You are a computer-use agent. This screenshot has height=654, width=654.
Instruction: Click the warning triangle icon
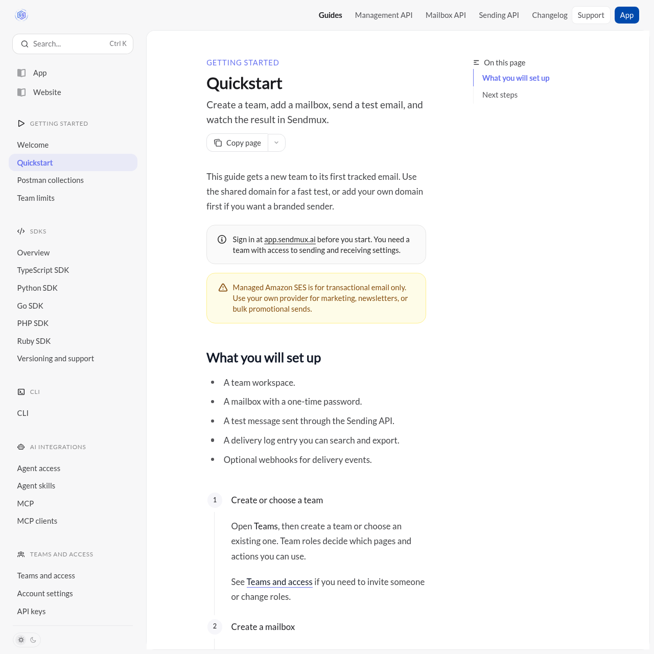(x=223, y=288)
